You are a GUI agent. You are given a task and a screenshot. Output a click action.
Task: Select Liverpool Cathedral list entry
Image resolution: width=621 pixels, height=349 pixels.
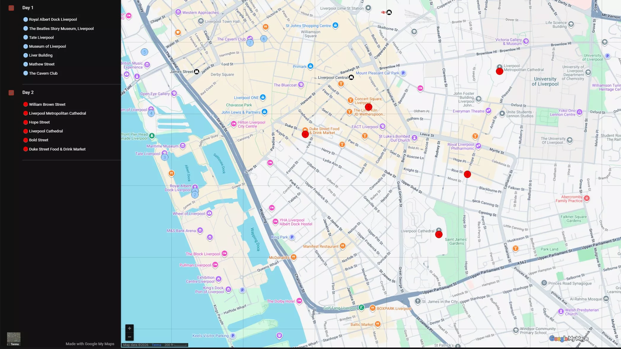point(46,131)
